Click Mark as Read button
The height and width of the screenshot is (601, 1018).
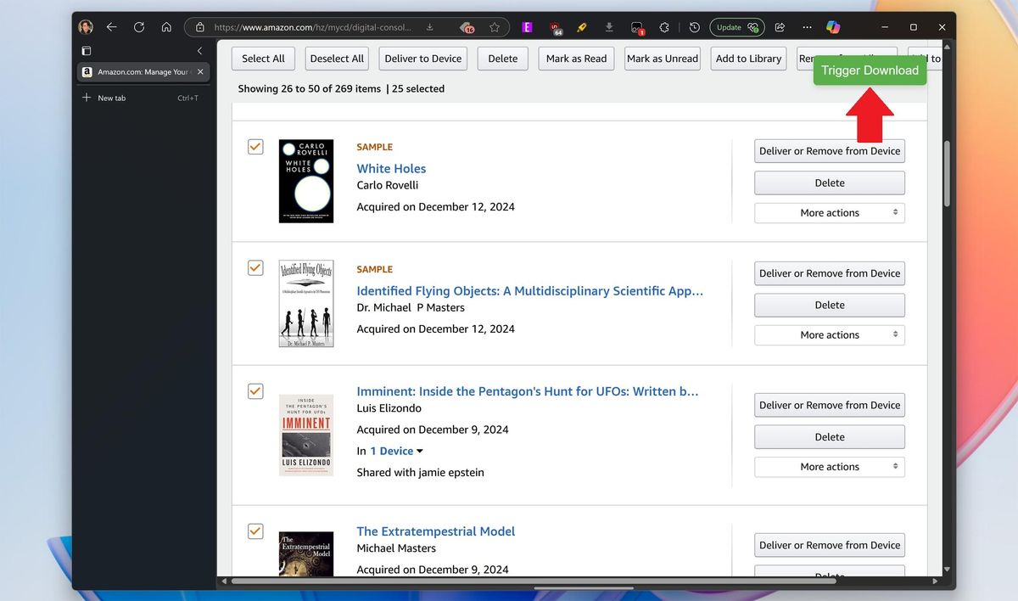[576, 59]
